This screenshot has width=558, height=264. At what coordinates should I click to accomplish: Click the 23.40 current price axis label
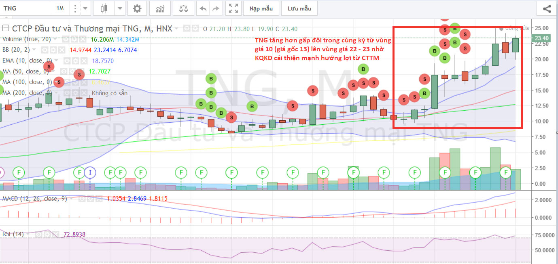[541, 38]
